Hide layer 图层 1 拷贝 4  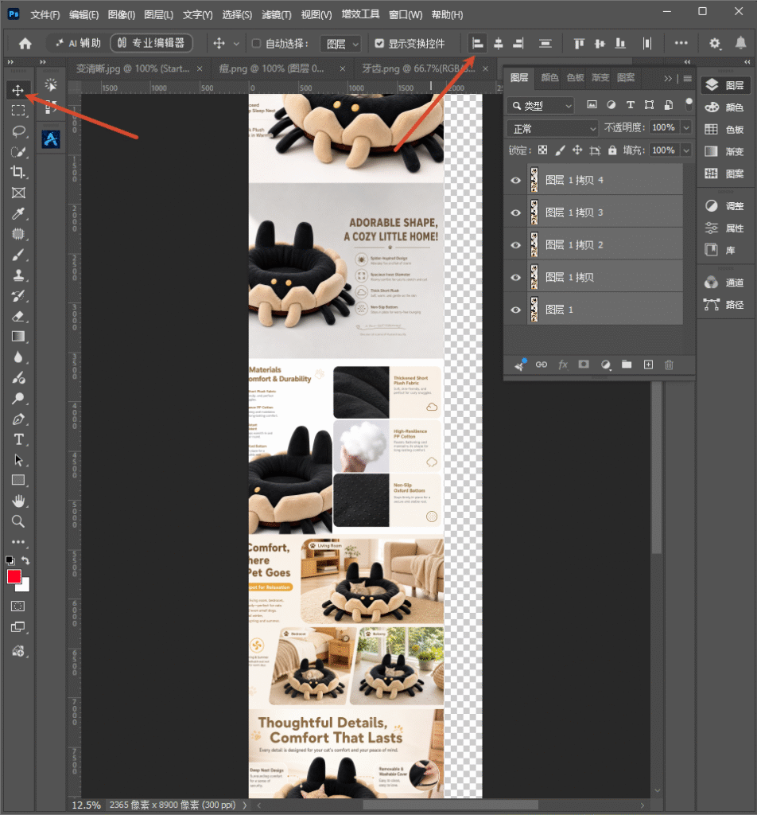515,181
